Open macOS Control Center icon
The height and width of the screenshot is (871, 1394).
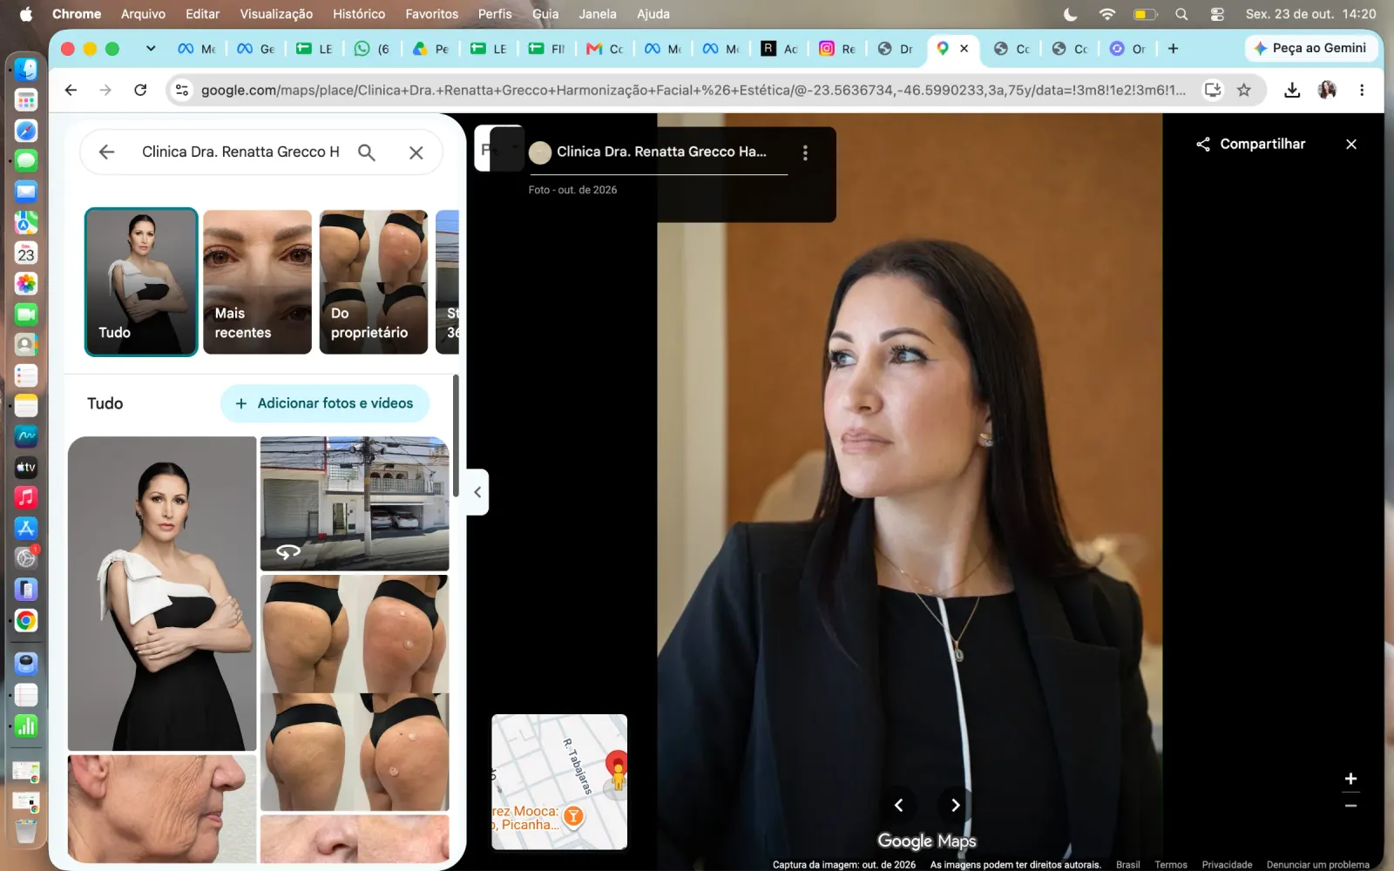click(x=1217, y=14)
